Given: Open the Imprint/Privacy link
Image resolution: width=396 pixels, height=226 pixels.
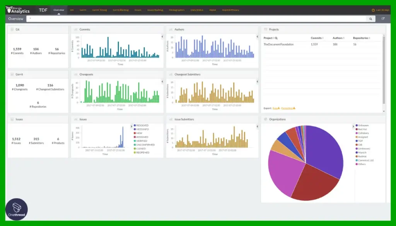Looking at the screenshot, I should tap(230, 10).
